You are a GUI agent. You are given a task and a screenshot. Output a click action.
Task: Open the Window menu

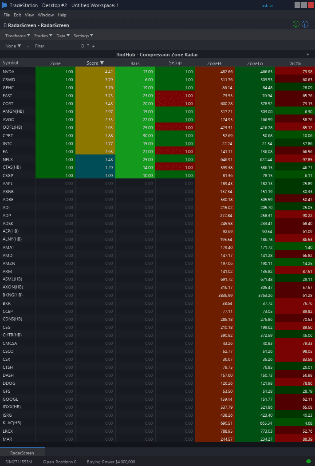[x=46, y=15]
